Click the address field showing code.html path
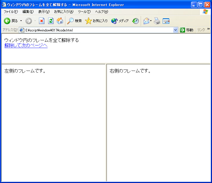Viewport: 212px width, 183px height. (x=99, y=30)
